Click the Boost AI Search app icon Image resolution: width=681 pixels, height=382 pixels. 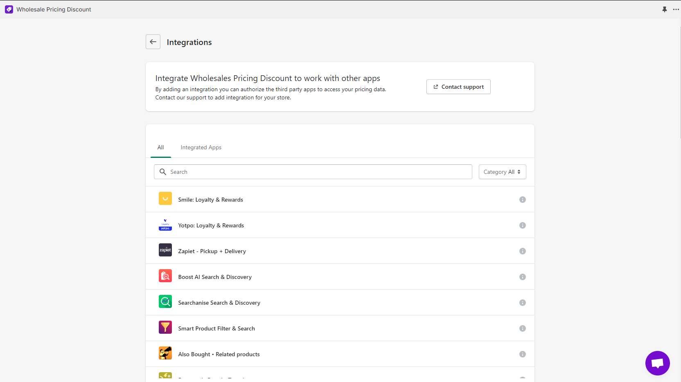165,276
